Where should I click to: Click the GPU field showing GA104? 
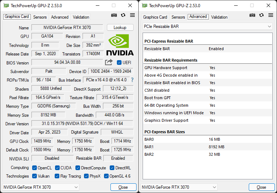[x=47, y=36]
